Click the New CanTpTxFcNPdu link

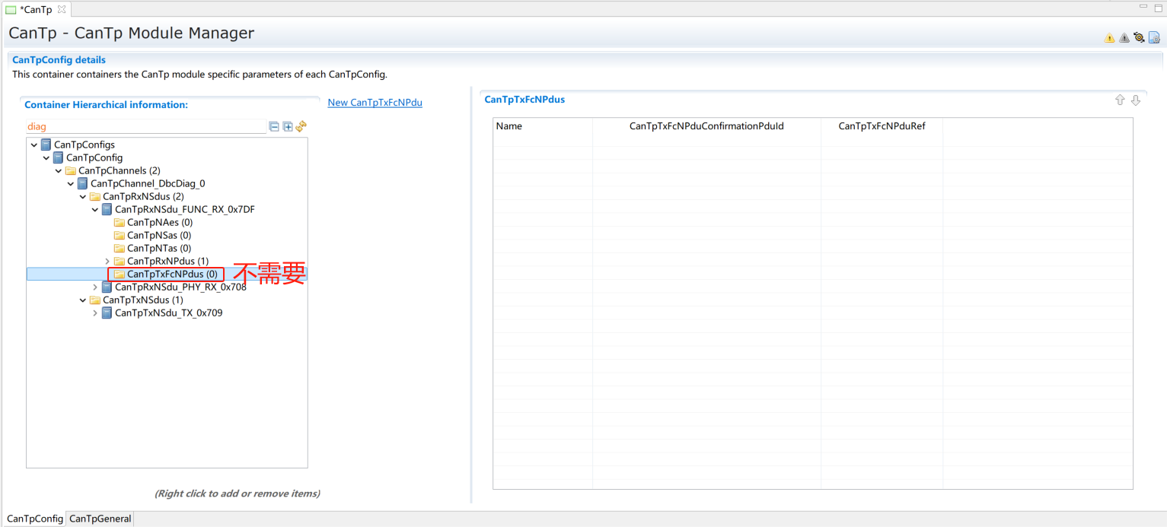coord(375,103)
